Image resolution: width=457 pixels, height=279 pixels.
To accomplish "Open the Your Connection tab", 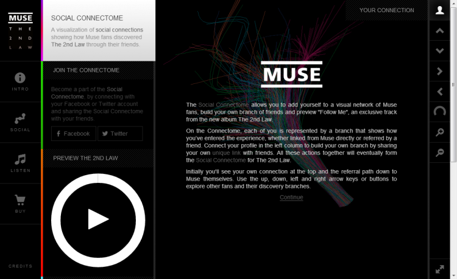I will (x=386, y=10).
